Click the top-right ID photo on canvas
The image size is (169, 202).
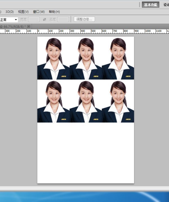point(118,58)
